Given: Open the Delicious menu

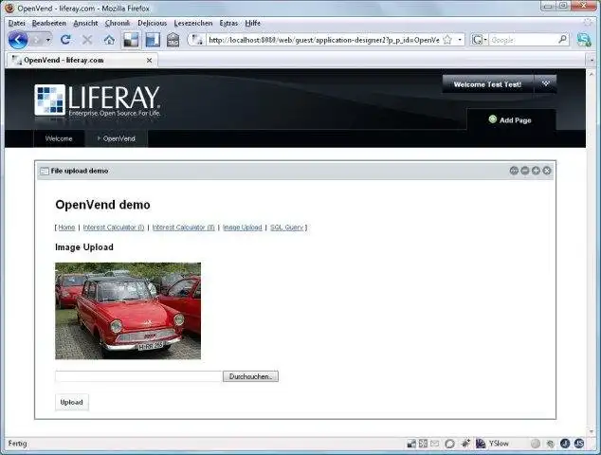Looking at the screenshot, I should point(153,24).
